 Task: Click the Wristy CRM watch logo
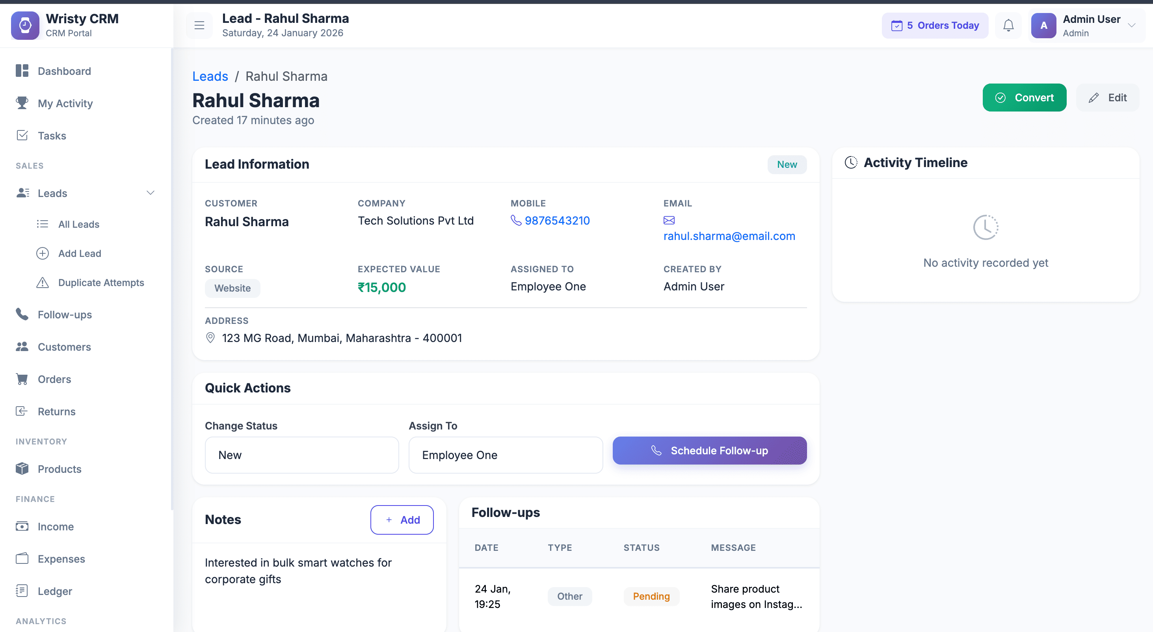click(x=25, y=26)
